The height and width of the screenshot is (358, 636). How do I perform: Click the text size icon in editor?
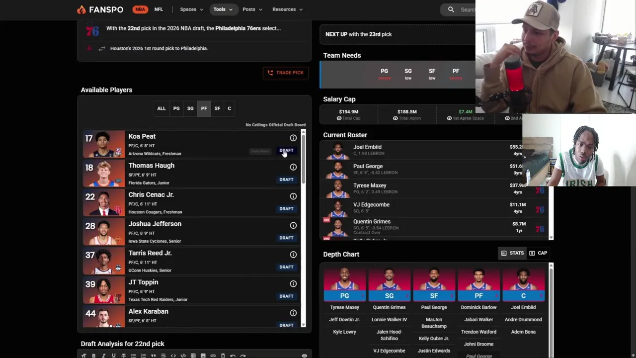pos(84,356)
